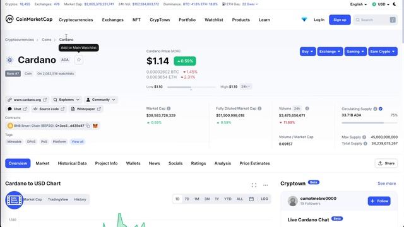Switch to the Price Estimates tab
Viewport: 404px width, 227px height.
tap(254, 163)
